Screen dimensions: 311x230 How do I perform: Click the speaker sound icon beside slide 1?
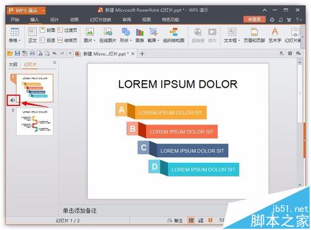coord(12,100)
